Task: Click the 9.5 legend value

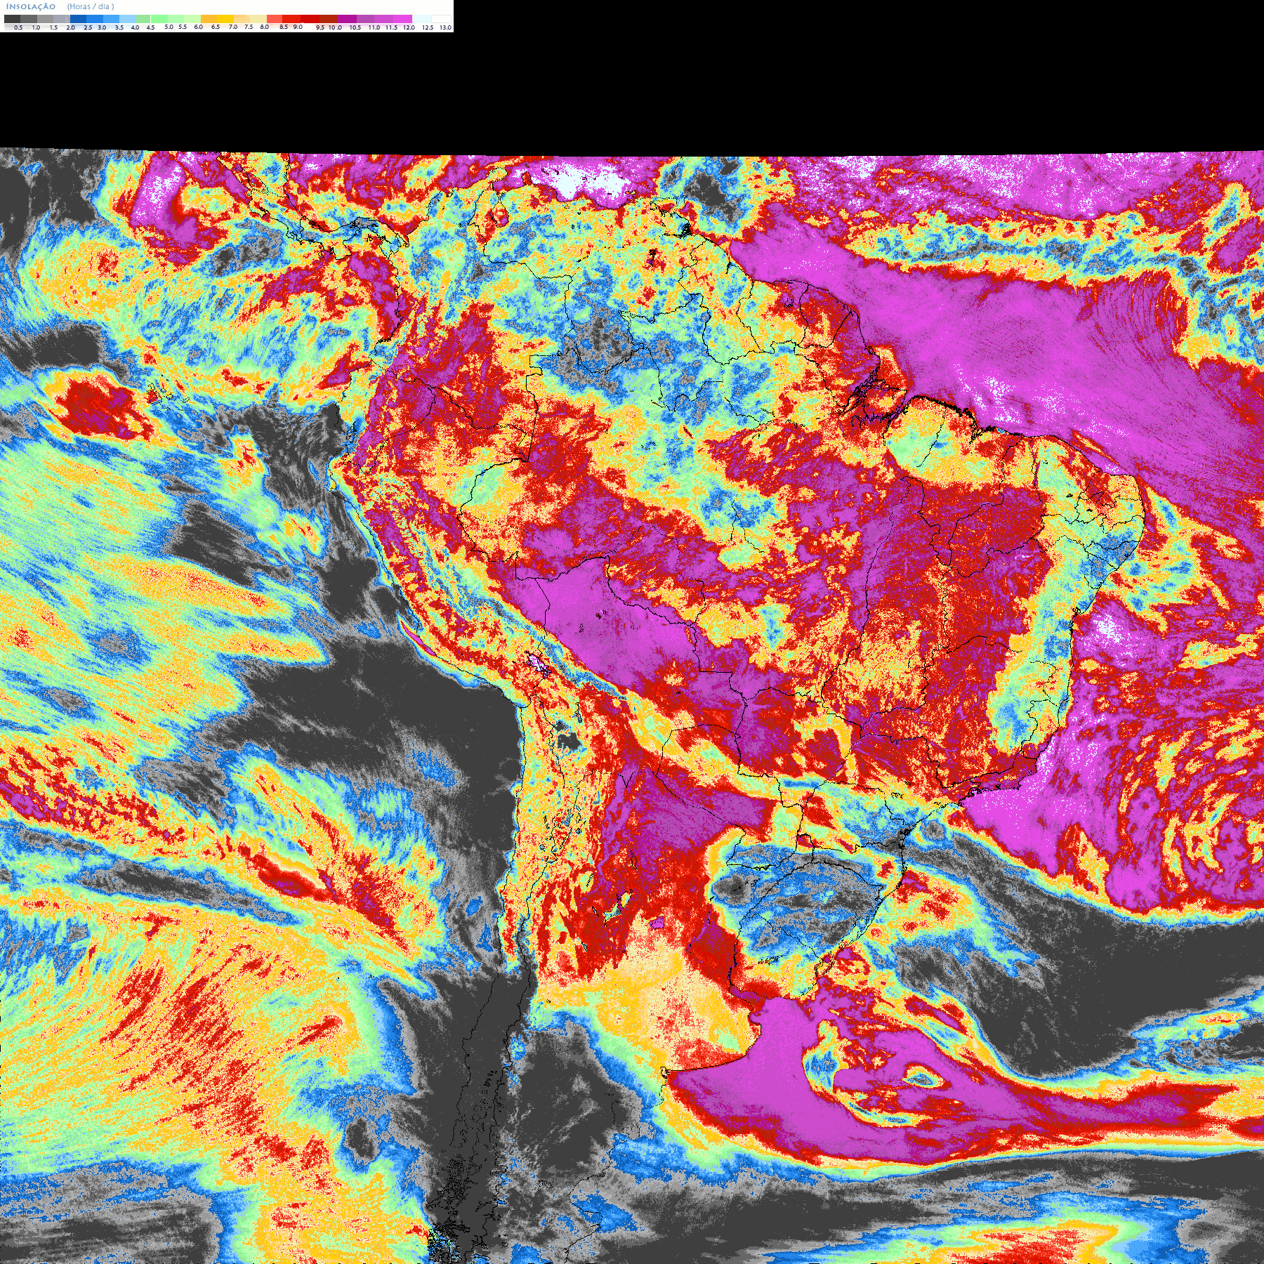Action: (320, 27)
